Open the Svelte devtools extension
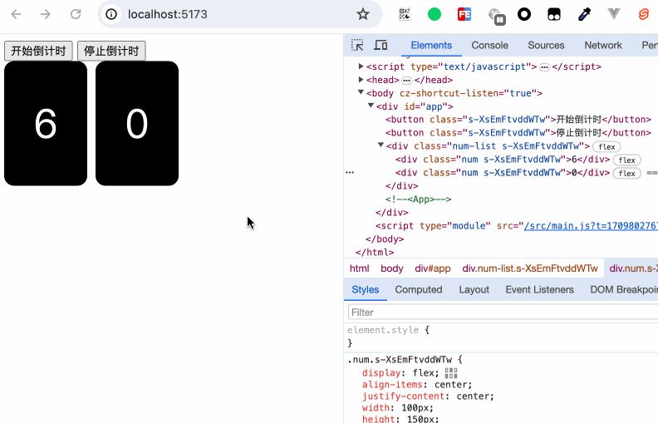Screen dimensions: 658x423 644,14
